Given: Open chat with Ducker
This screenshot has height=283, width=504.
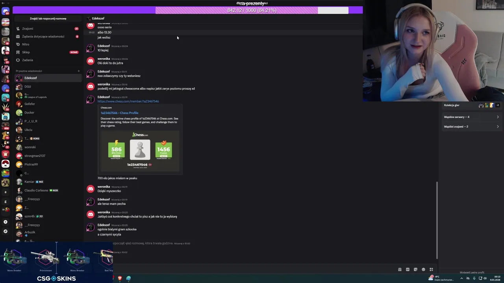Looking at the screenshot, I should [x=48, y=112].
